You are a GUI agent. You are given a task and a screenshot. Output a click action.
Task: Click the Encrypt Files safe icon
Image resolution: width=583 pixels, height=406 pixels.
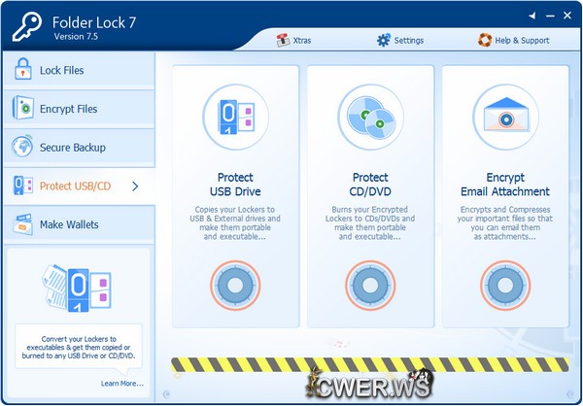23,108
